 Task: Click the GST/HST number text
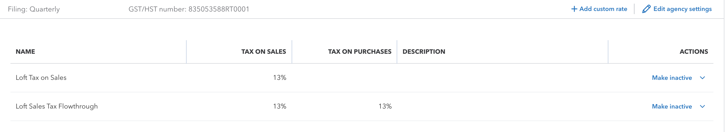point(189,9)
